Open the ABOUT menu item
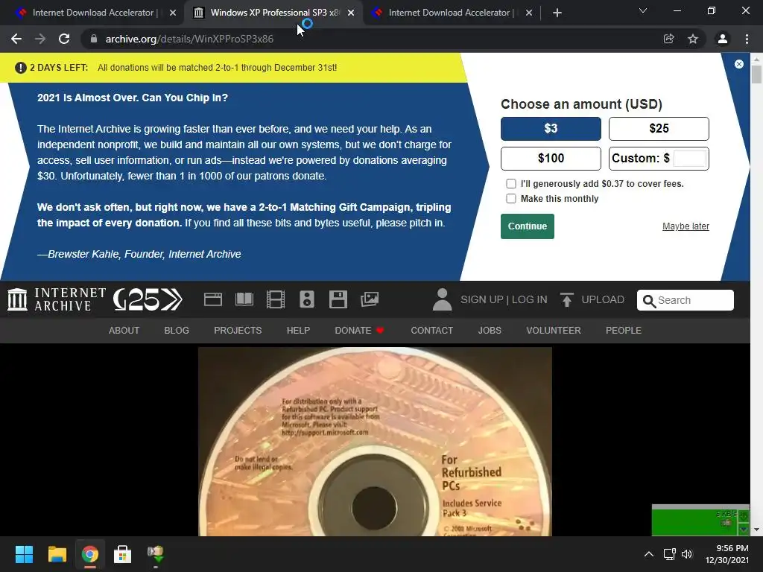 point(124,330)
